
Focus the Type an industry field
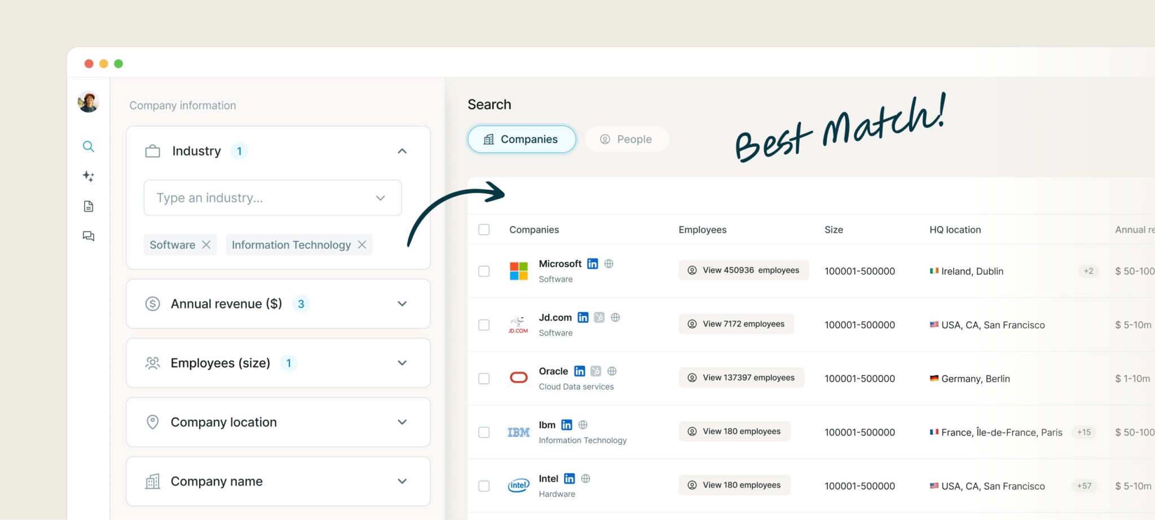point(272,198)
